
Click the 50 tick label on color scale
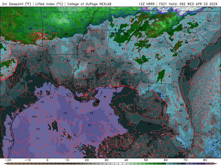click(x=146, y=160)
